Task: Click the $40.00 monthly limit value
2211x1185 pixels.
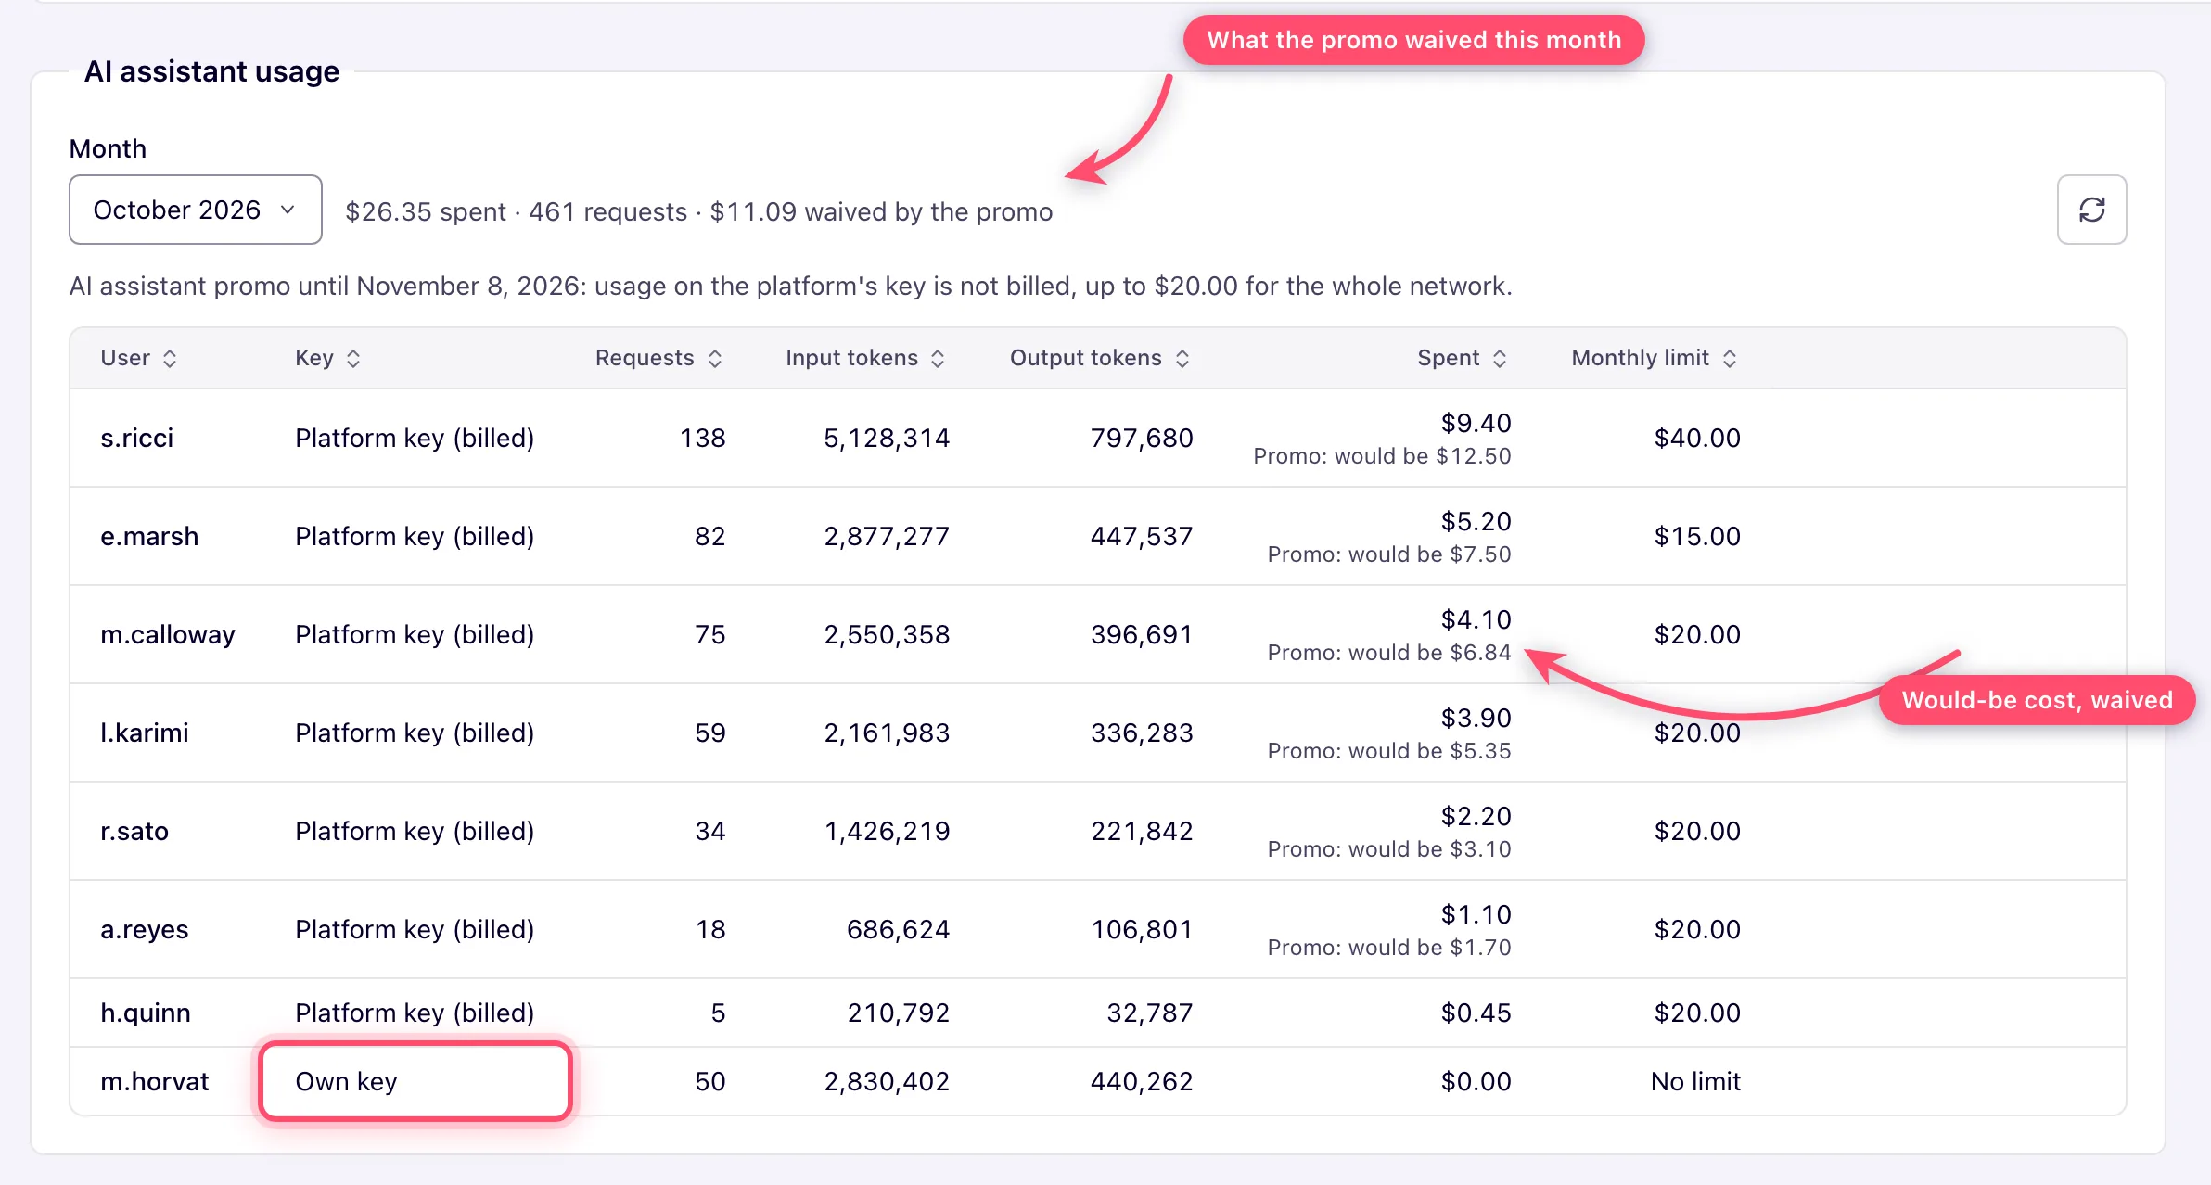Action: point(1697,438)
